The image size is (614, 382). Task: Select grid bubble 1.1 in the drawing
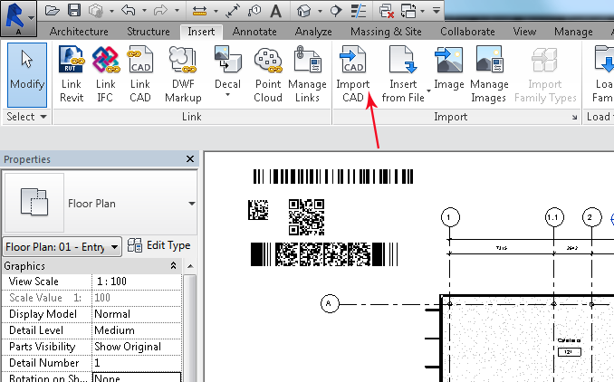coord(554,217)
